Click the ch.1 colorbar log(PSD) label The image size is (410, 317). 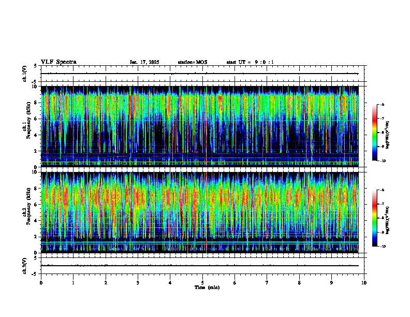(388, 135)
